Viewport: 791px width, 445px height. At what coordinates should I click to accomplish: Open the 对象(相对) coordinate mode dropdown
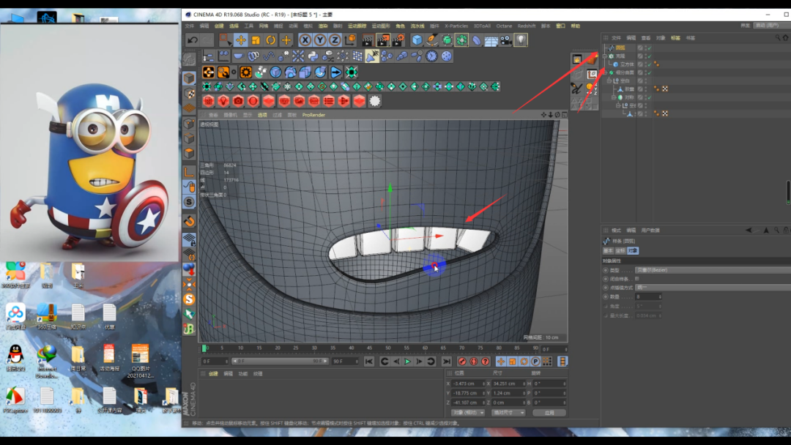(x=468, y=413)
